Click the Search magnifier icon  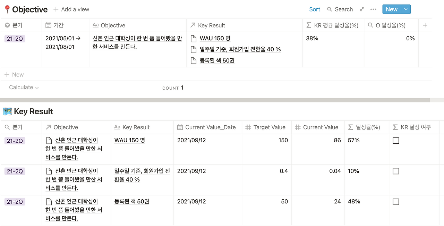pos(330,9)
